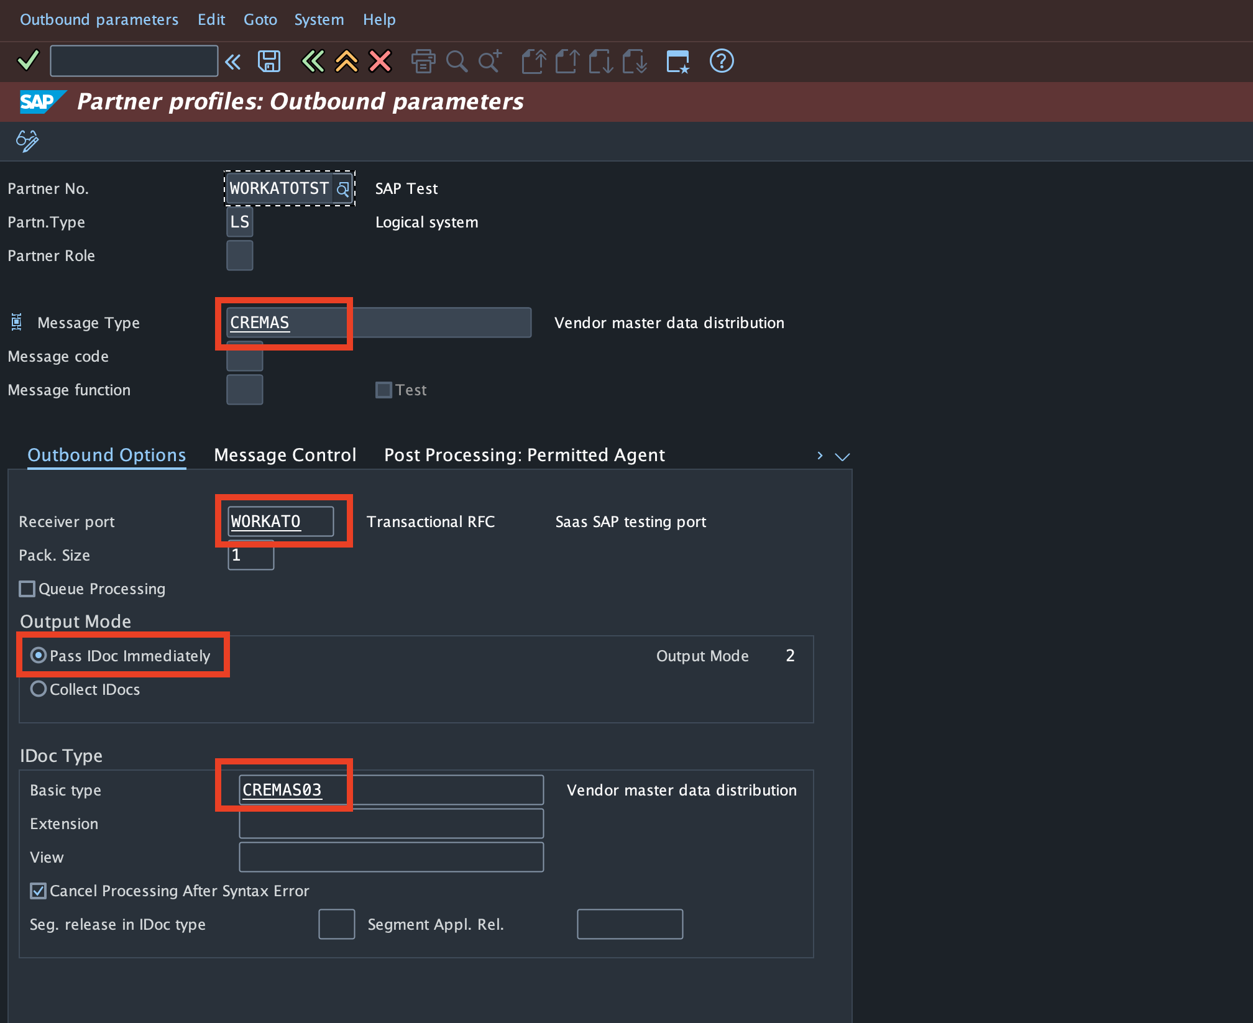Open Partner No. search help button
The height and width of the screenshot is (1023, 1253).
(x=342, y=189)
